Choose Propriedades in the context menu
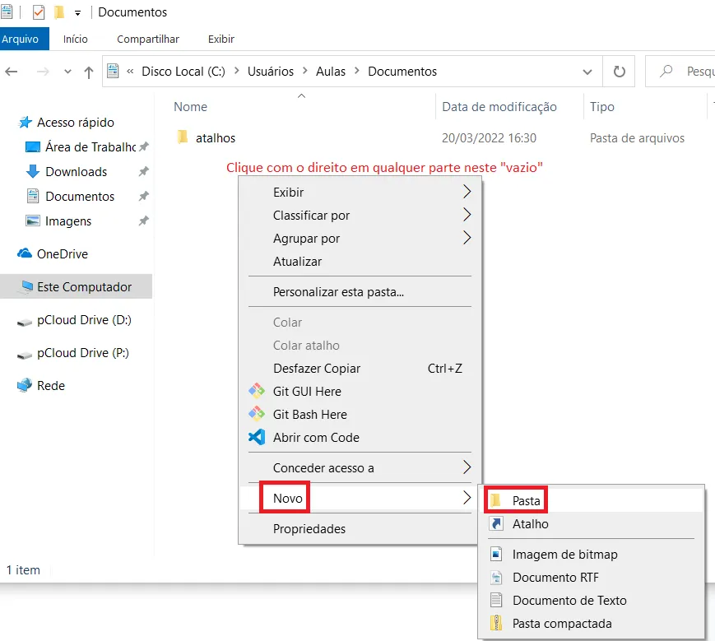Viewport: 715px width, 641px height. pos(360,529)
